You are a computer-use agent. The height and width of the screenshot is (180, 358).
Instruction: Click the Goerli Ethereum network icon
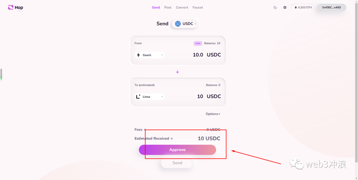tap(138, 55)
